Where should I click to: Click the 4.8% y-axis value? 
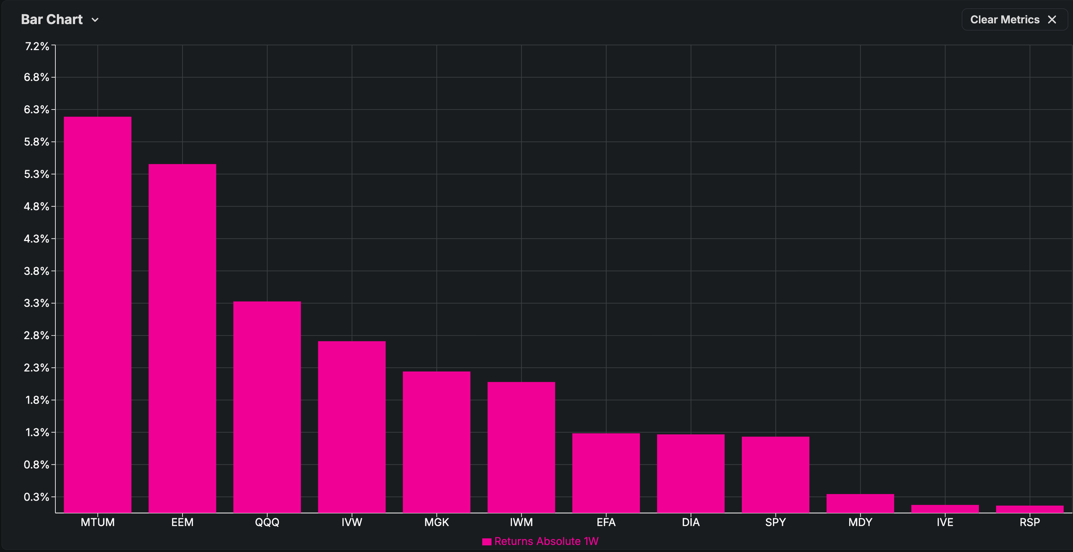[36, 206]
